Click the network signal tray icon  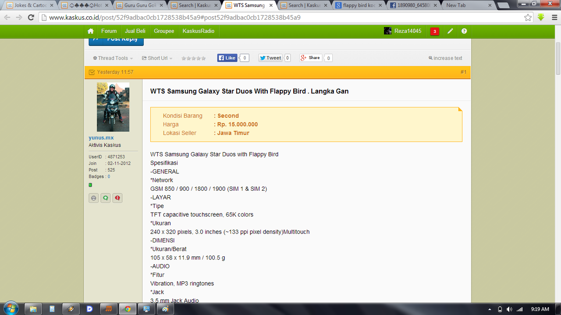tap(520, 309)
